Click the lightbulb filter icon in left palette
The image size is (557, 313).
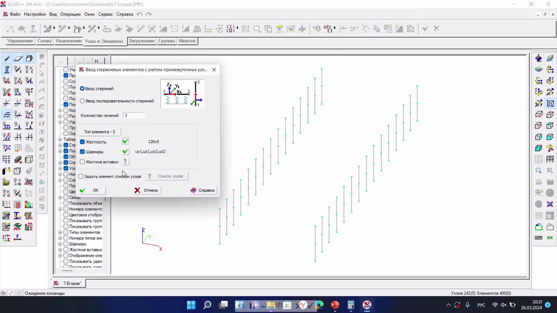pos(7,171)
